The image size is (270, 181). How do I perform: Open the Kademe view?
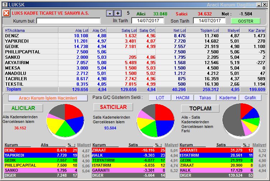pos(228,98)
